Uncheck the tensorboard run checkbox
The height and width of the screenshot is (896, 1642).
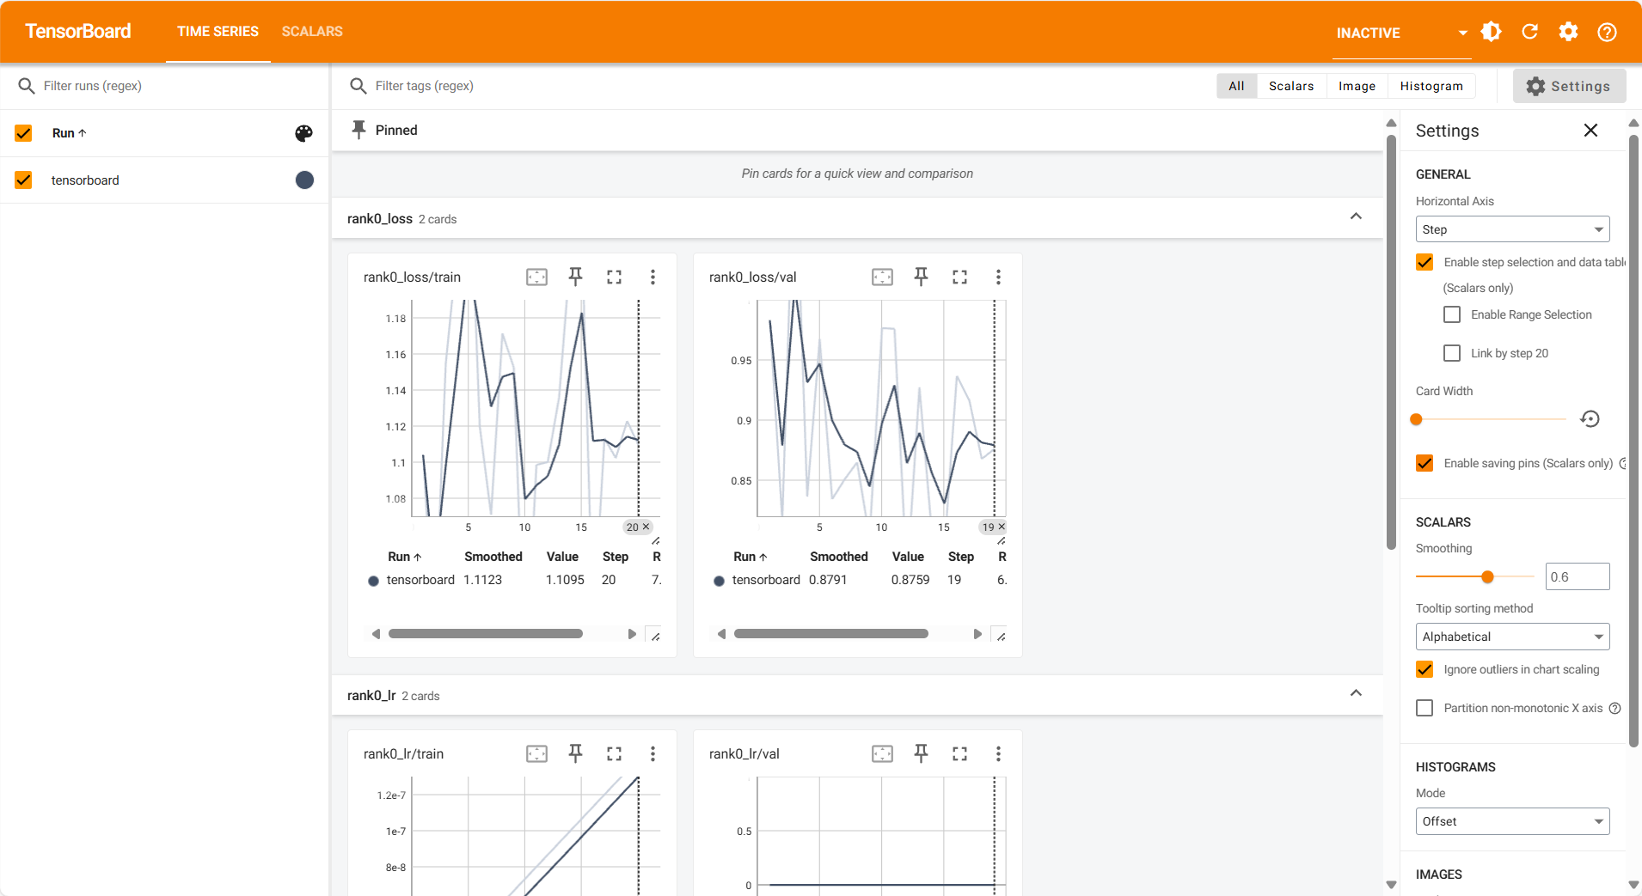[x=23, y=180]
